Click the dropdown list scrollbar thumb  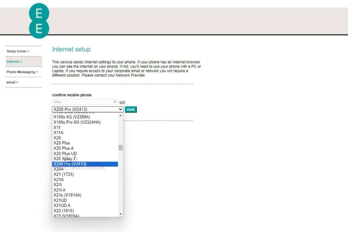(121, 148)
